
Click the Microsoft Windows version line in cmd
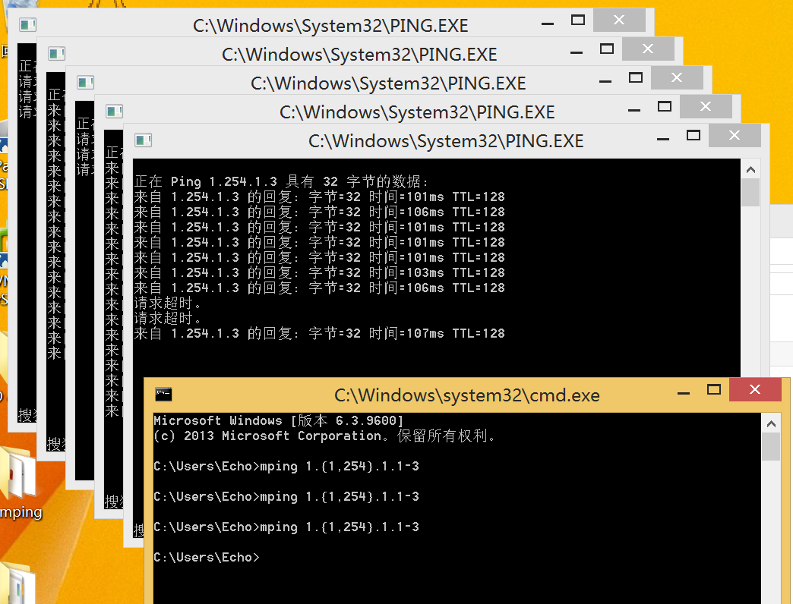[x=279, y=420]
